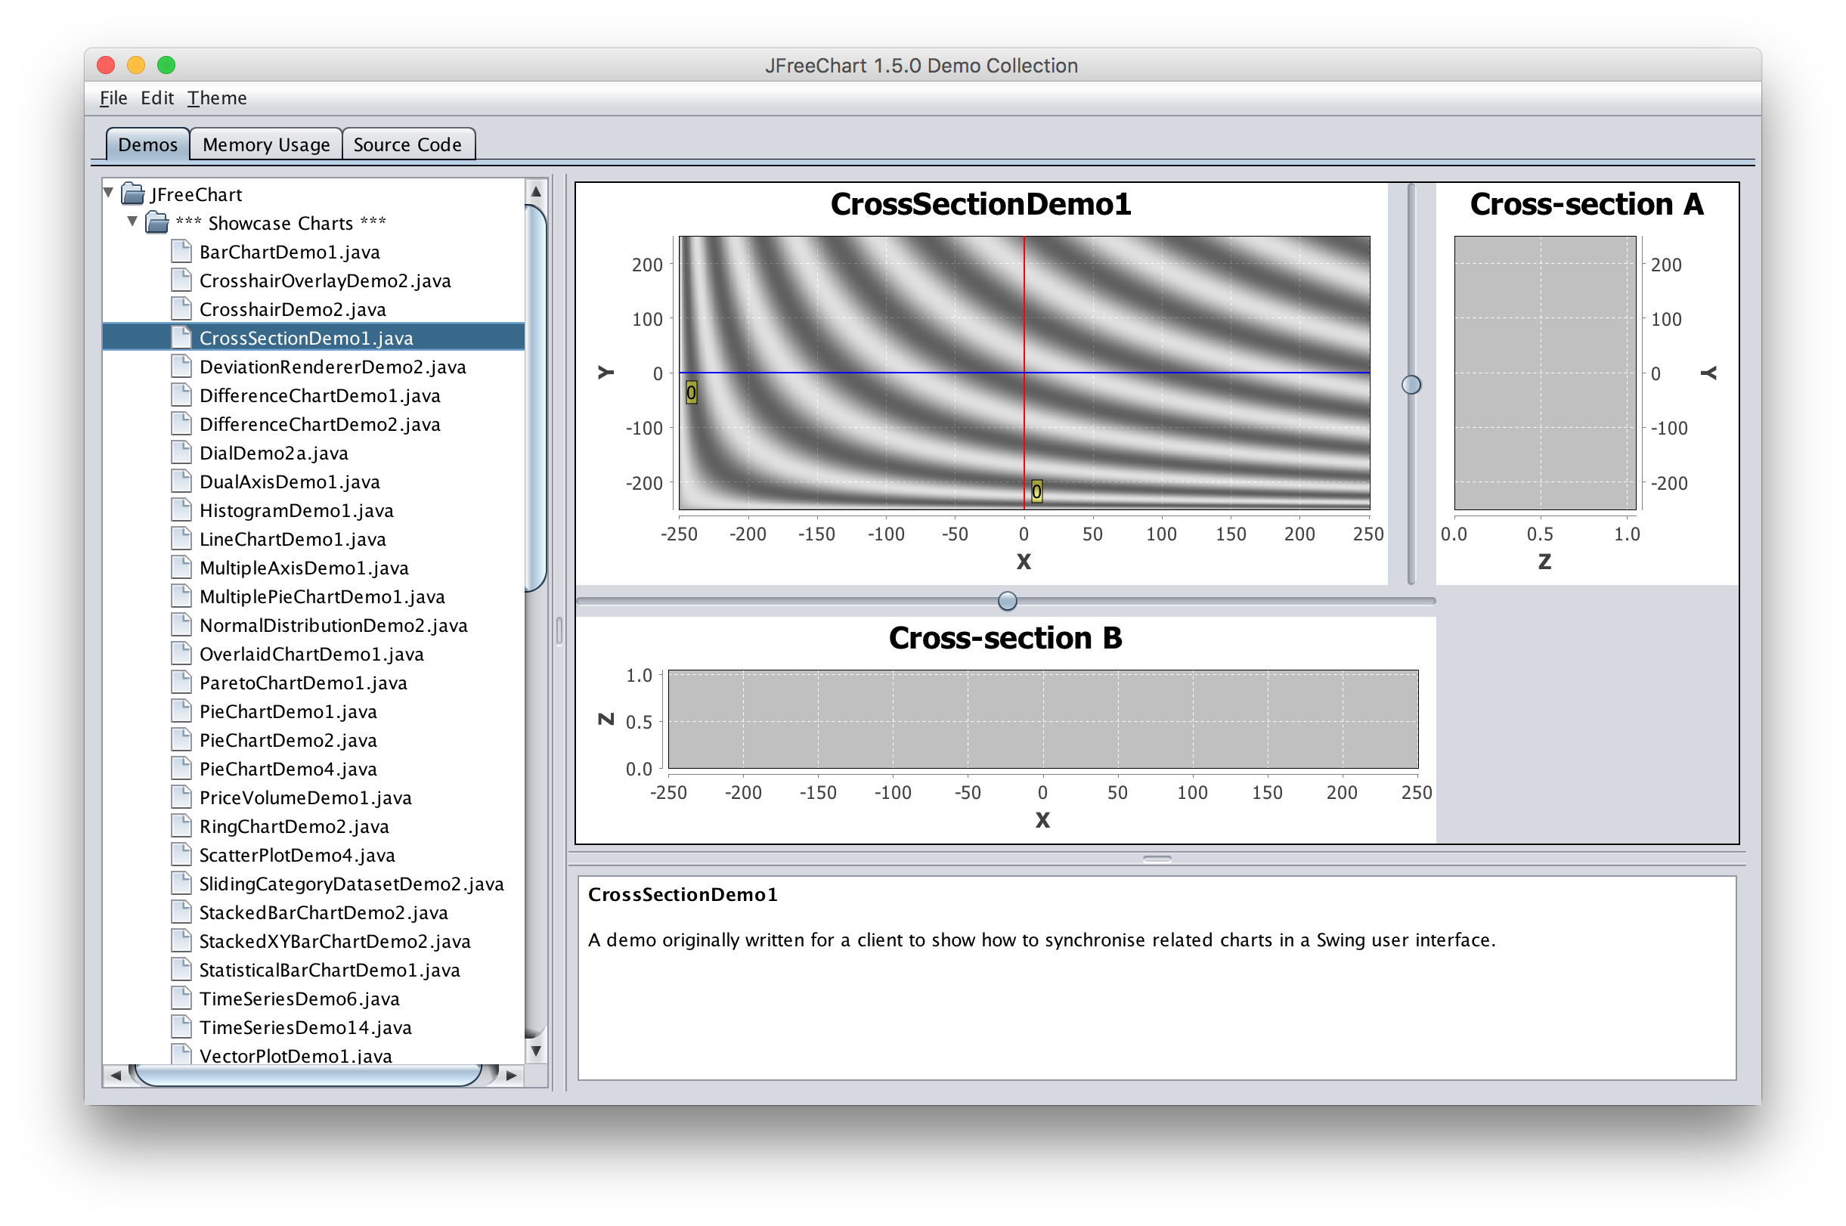Click the Cross-section B chart plot area
Screen dimensions: 1846x1226
point(1043,720)
